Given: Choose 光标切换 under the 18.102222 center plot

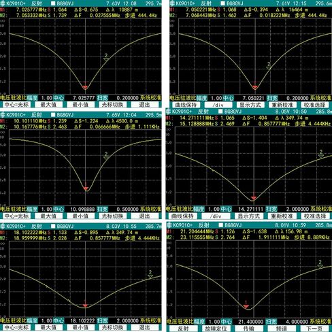Looking at the screenshot, I should click(112, 327).
